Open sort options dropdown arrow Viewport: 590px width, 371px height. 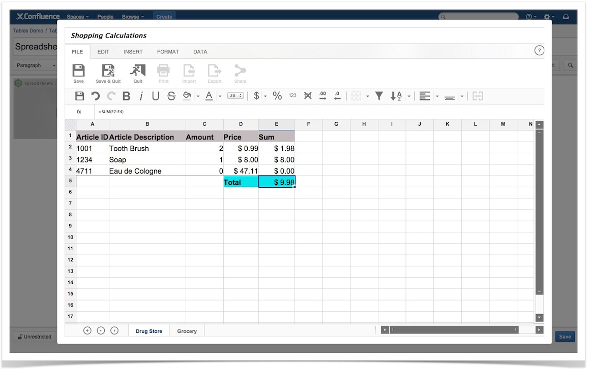point(409,96)
